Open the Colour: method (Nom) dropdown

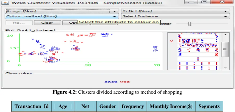coord(62,16)
